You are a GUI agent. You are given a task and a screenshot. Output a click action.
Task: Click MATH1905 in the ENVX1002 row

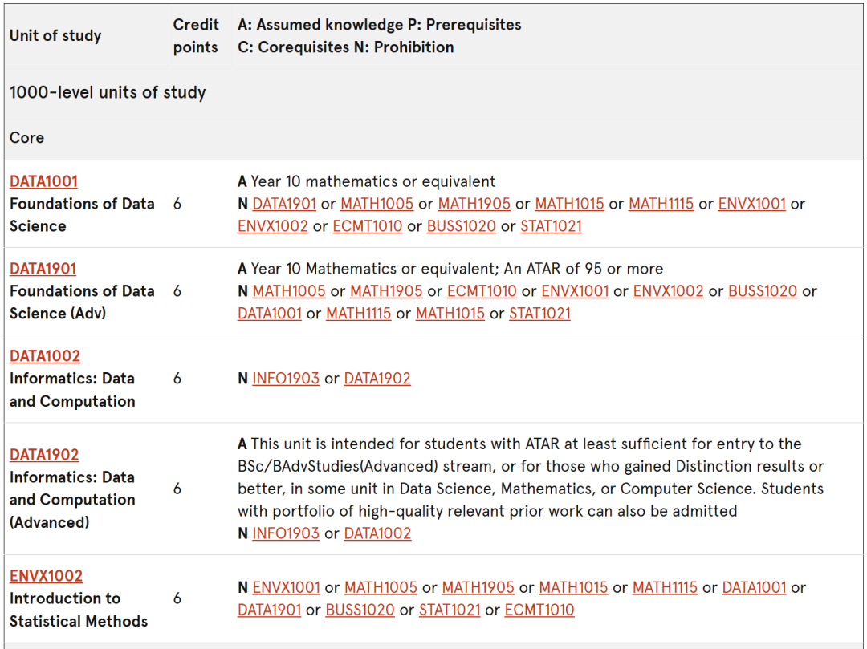(478, 587)
